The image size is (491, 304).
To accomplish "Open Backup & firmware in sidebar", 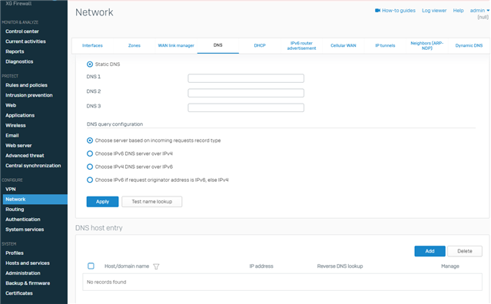I will coord(28,283).
